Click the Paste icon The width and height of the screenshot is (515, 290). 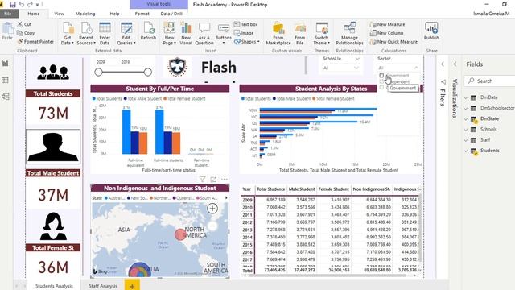coord(7,31)
